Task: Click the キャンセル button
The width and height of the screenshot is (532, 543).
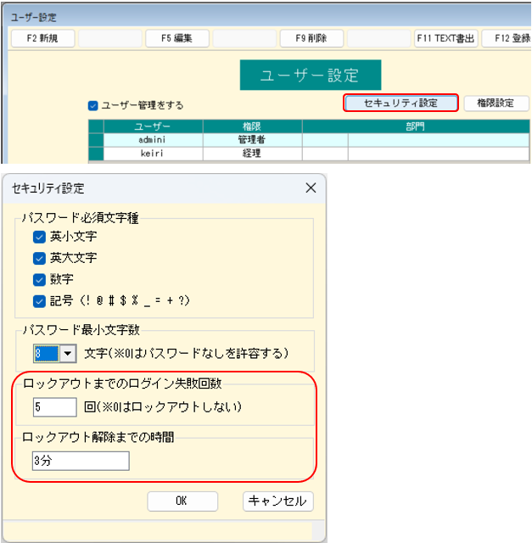Action: (277, 501)
